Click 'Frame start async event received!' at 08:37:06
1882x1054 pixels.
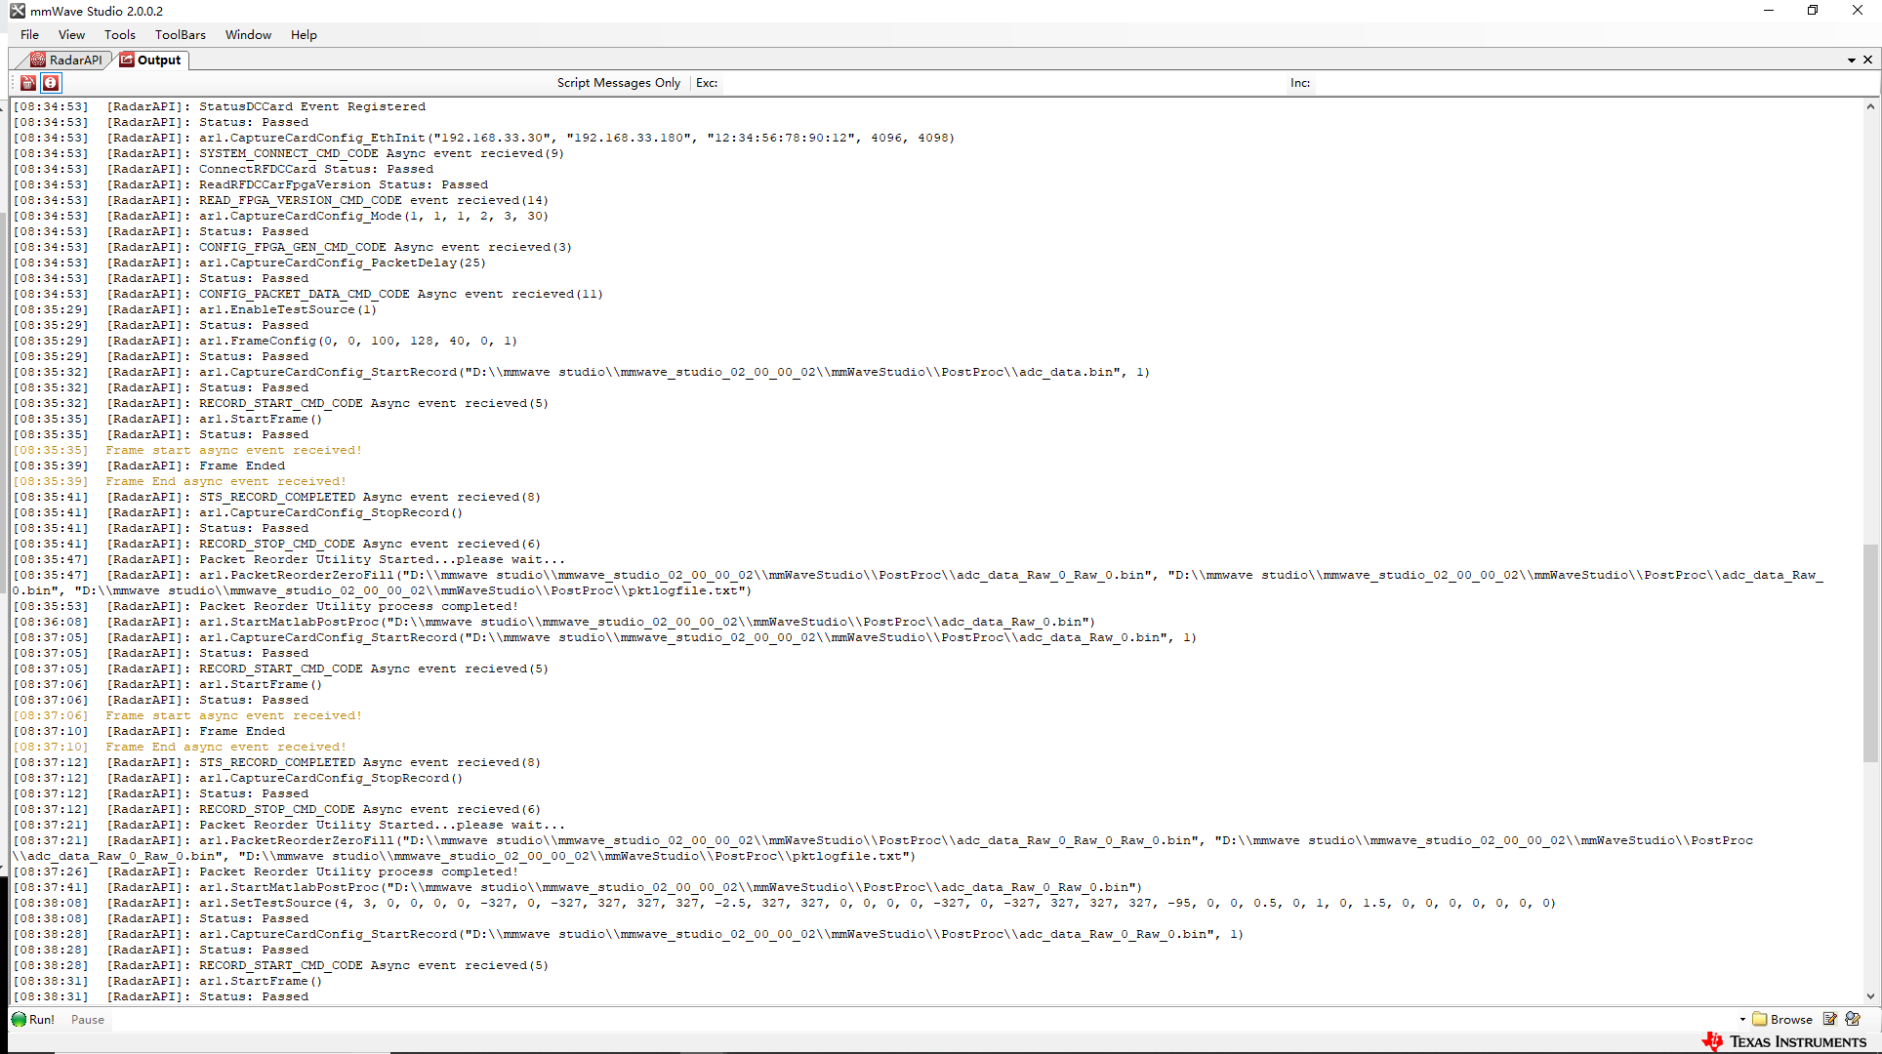click(x=234, y=715)
